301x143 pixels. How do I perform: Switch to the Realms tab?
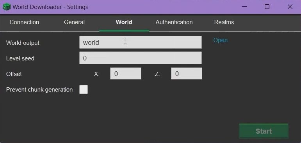(x=224, y=22)
